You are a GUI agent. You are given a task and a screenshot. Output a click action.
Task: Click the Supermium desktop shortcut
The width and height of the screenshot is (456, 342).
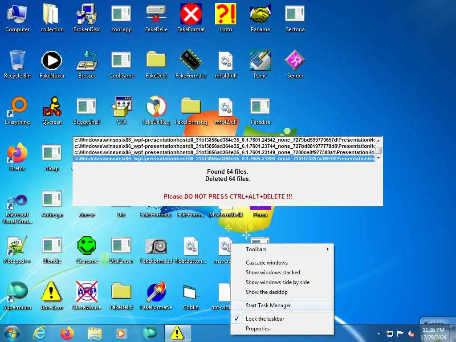[17, 296]
